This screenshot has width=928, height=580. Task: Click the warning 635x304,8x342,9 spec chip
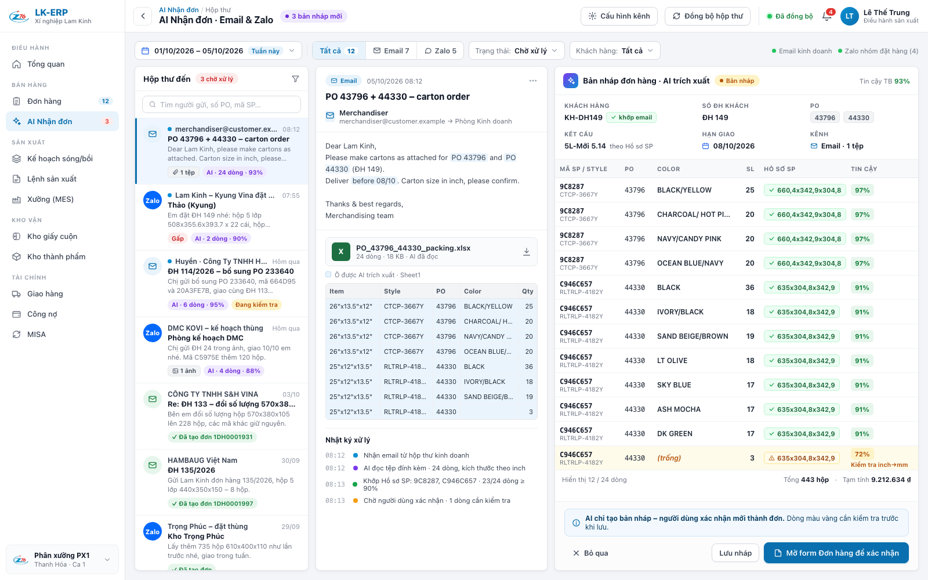coord(802,458)
